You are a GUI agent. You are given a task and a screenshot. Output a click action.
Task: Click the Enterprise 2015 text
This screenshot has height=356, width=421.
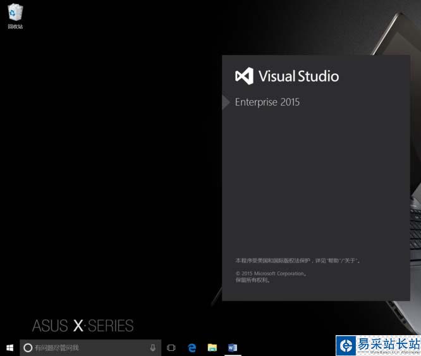(267, 102)
